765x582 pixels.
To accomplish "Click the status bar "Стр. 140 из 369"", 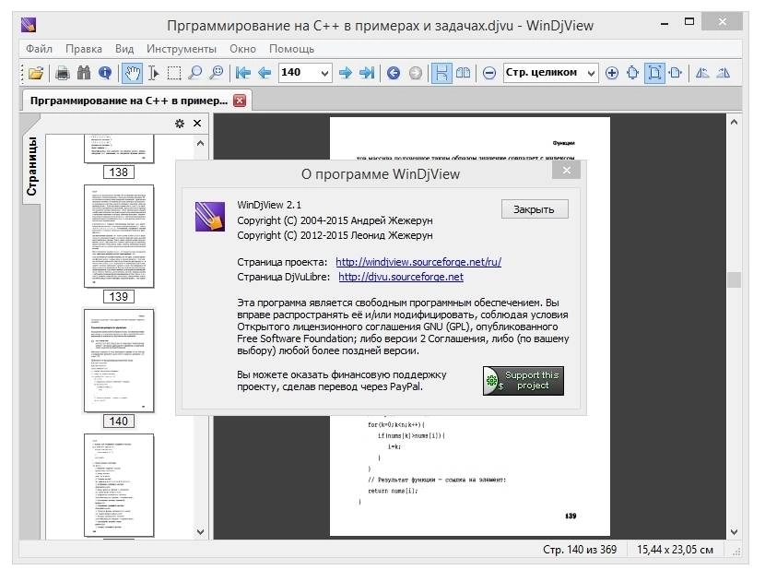I will point(580,550).
